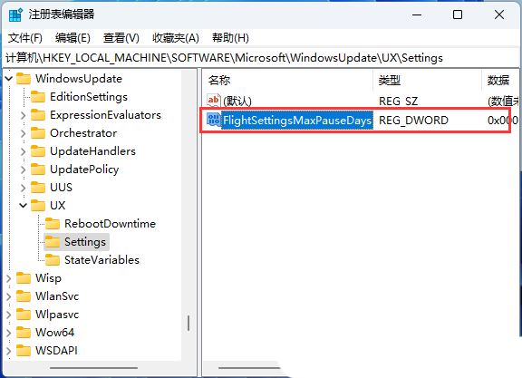This screenshot has width=522, height=378.
Task: Expand the UpdatePolicy key
Action: click(x=23, y=170)
